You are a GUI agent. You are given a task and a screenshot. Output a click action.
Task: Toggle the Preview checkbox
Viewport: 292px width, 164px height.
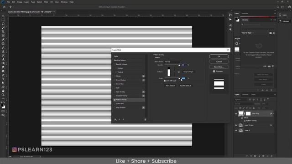coord(214,72)
